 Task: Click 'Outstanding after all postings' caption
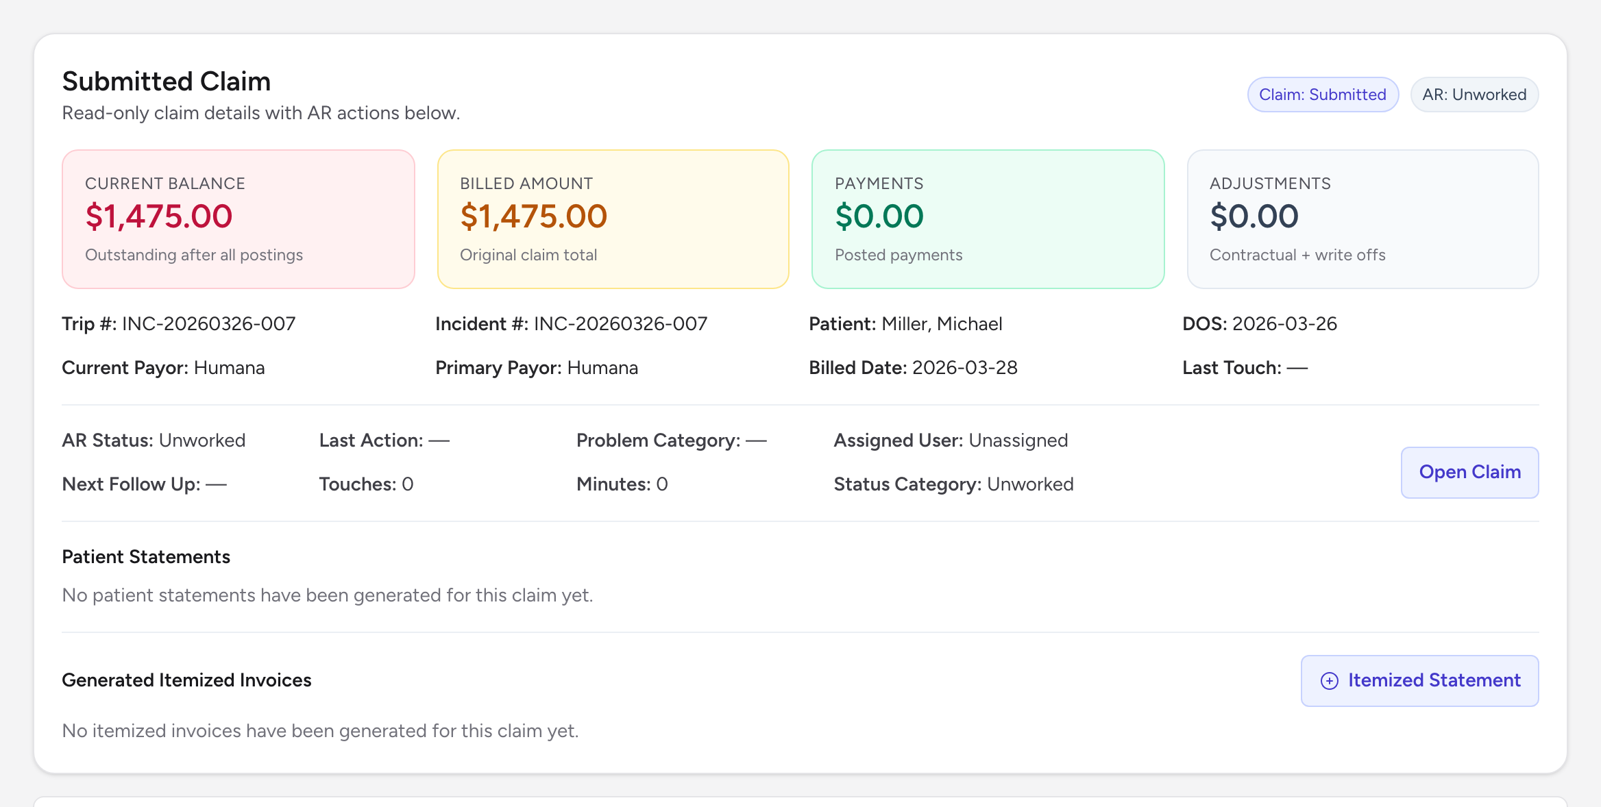pos(194,255)
